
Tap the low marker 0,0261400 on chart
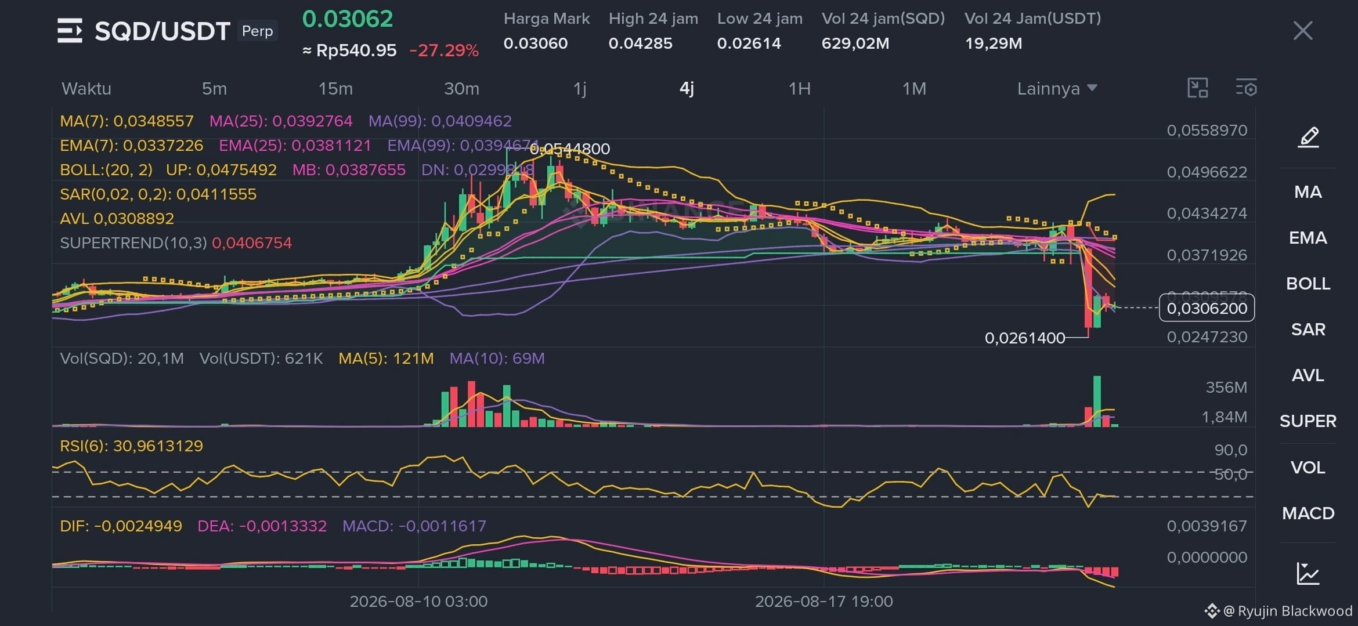coord(1025,338)
